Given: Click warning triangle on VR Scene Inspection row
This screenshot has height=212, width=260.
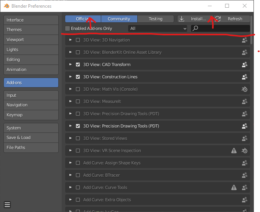Looking at the screenshot, I should (x=234, y=151).
